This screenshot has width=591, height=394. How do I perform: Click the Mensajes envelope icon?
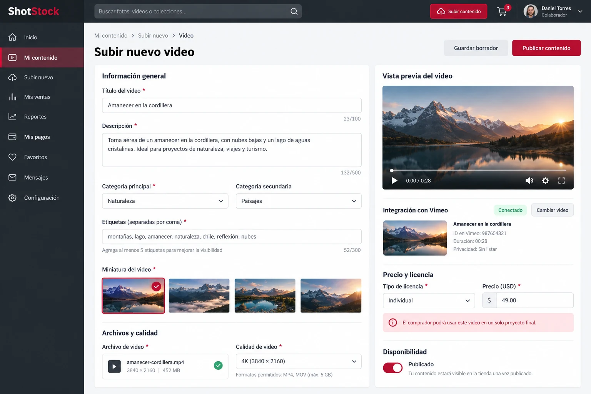click(12, 177)
